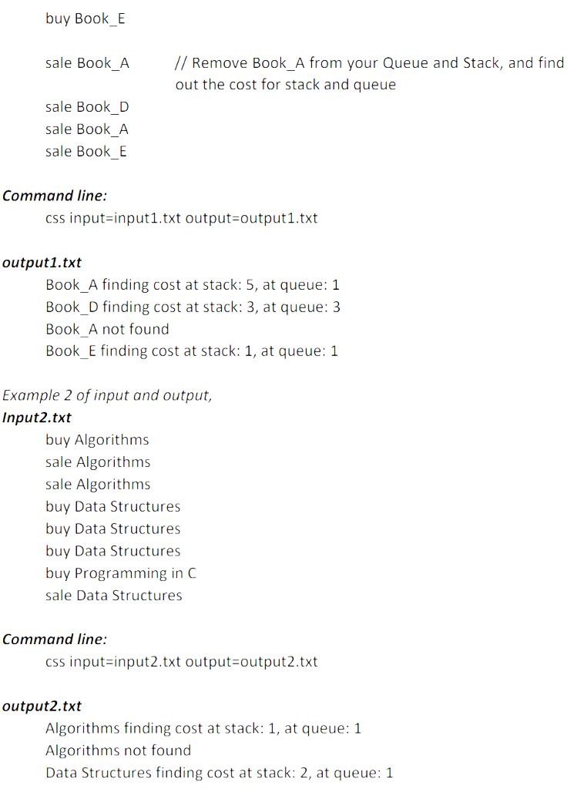Image resolution: width=577 pixels, height=789 pixels.
Task: Click 'css input=input1.txt output=output1.txt' command text
Action: 182,218
